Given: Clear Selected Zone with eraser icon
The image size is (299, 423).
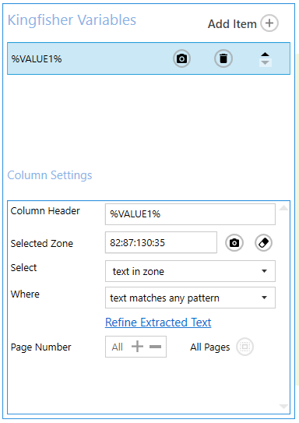Looking at the screenshot, I should 263,243.
